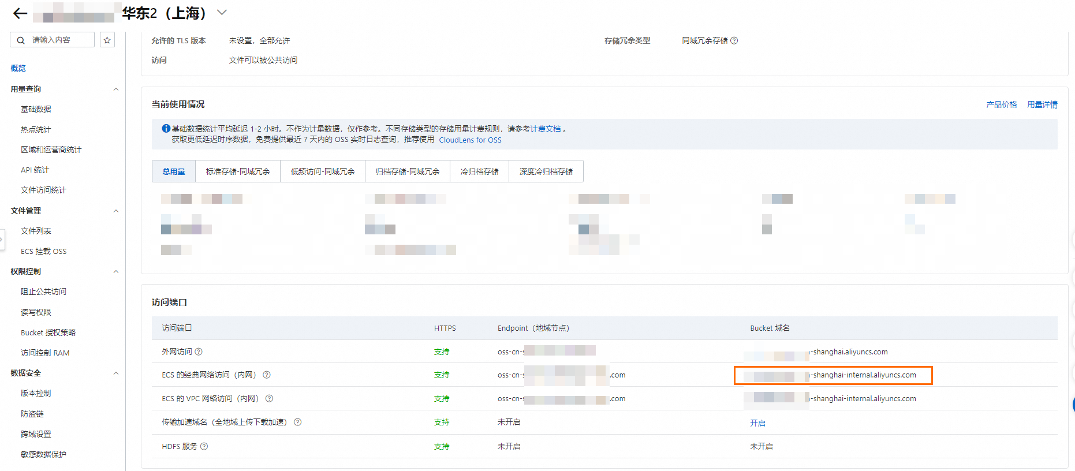Click the help icon next to ECS 的 VPC 网络访问
This screenshot has width=1075, height=471.
point(269,398)
